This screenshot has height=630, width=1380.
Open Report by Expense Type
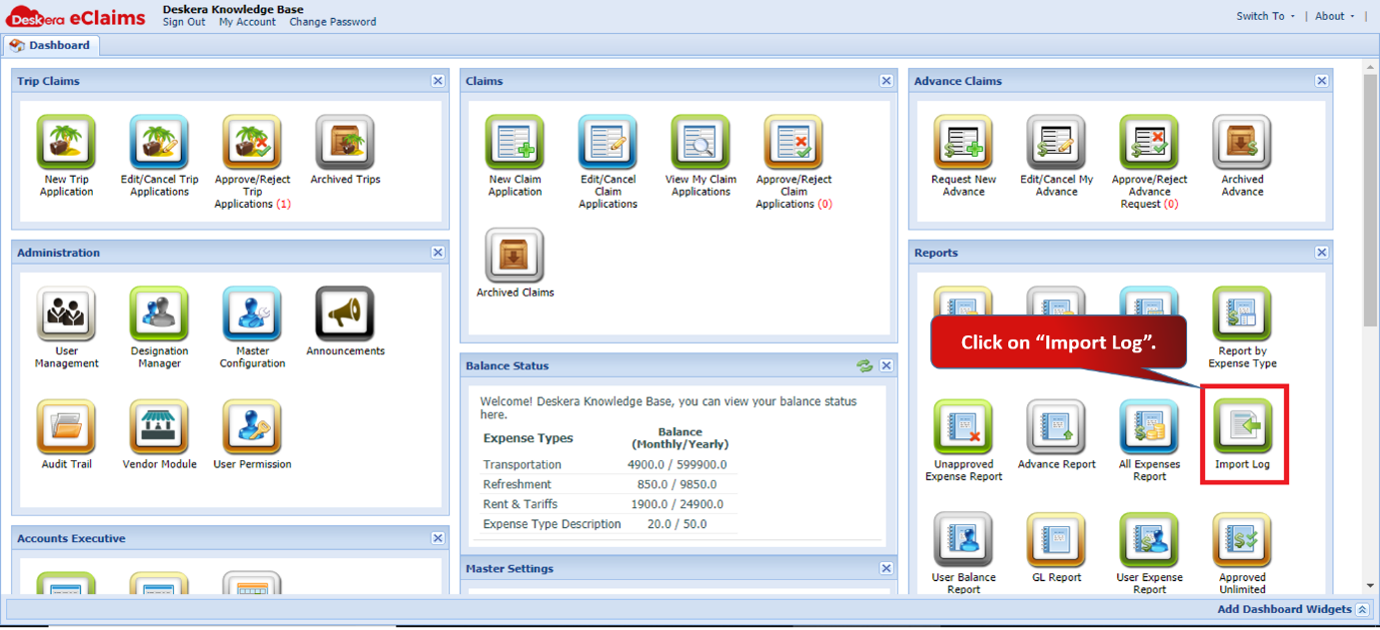(1242, 315)
